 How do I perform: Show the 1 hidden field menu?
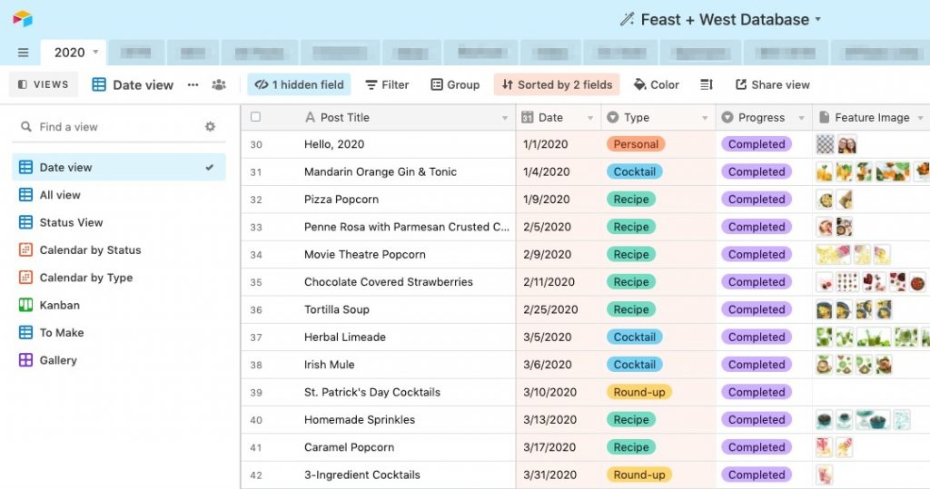(x=299, y=84)
